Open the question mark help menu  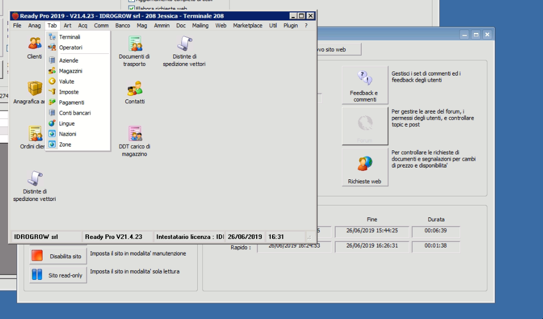tap(306, 26)
